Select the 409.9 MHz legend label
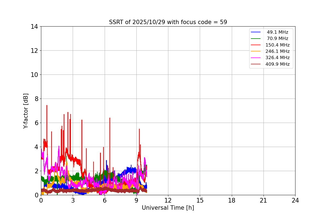Image resolution: width=328 pixels, height=219 pixels. (277, 64)
